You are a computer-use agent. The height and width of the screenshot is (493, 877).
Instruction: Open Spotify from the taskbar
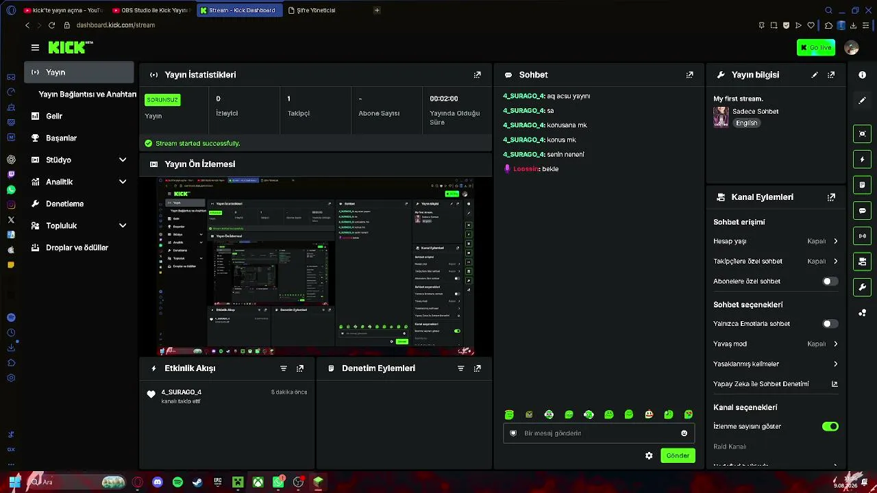pos(177,482)
